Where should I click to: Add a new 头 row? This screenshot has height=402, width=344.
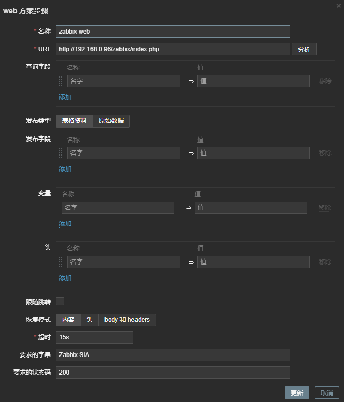click(65, 278)
